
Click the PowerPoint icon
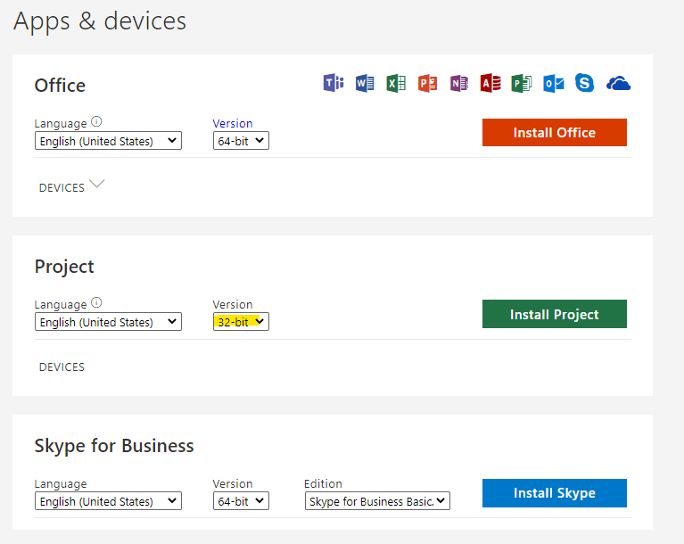pos(427,83)
